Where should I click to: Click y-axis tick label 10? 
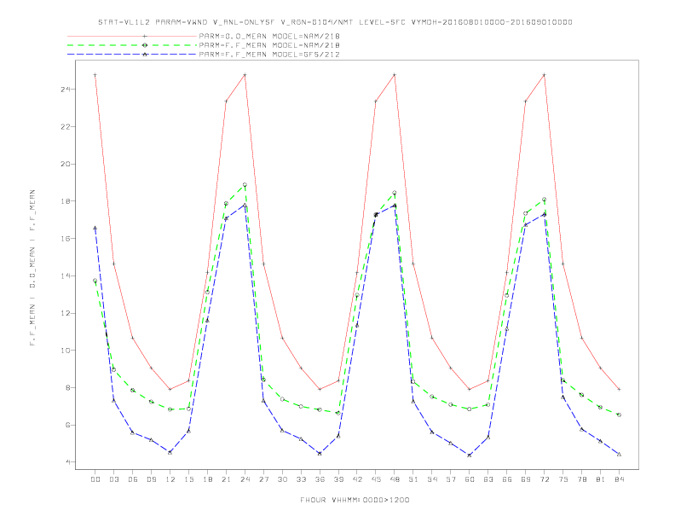pyautogui.click(x=65, y=351)
